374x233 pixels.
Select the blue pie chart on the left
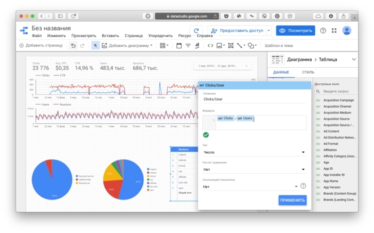52,179
